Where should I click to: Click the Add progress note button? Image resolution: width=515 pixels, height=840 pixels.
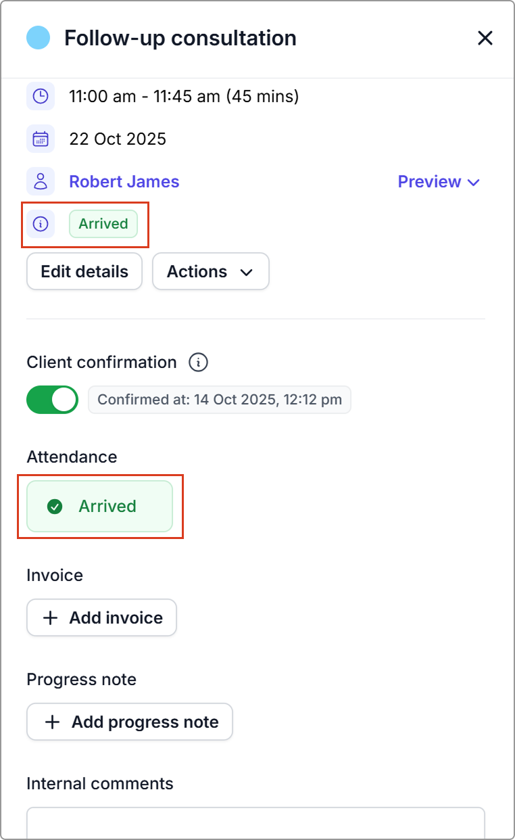click(x=130, y=722)
